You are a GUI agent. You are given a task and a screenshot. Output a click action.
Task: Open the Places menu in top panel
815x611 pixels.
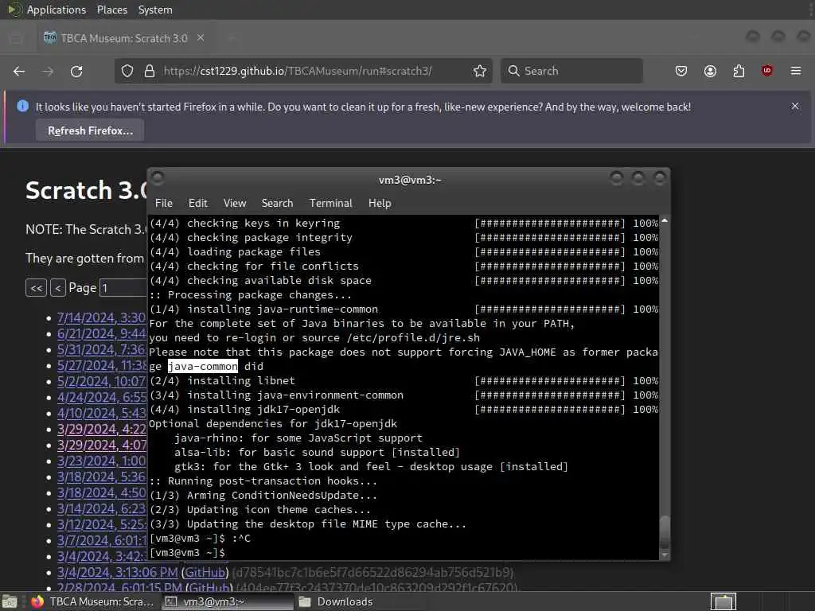click(x=111, y=10)
